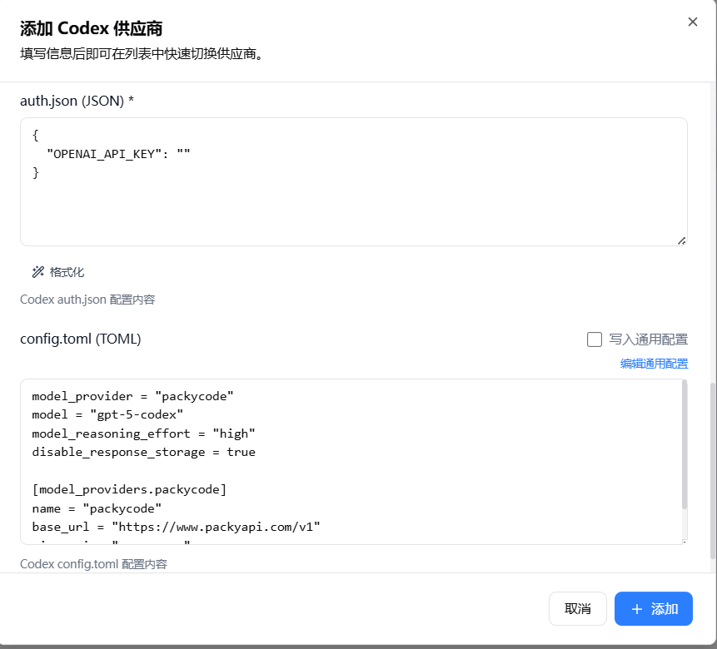717x649 pixels.
Task: Click the config.toml editor scrollbar
Action: click(x=685, y=444)
